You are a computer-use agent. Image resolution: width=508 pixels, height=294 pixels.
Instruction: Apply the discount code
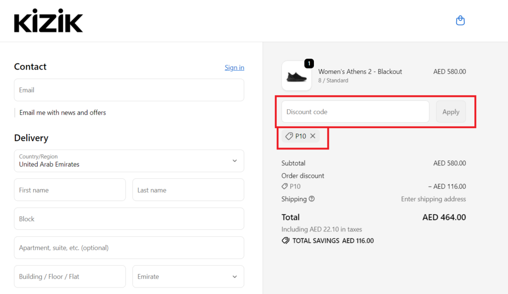tap(450, 112)
